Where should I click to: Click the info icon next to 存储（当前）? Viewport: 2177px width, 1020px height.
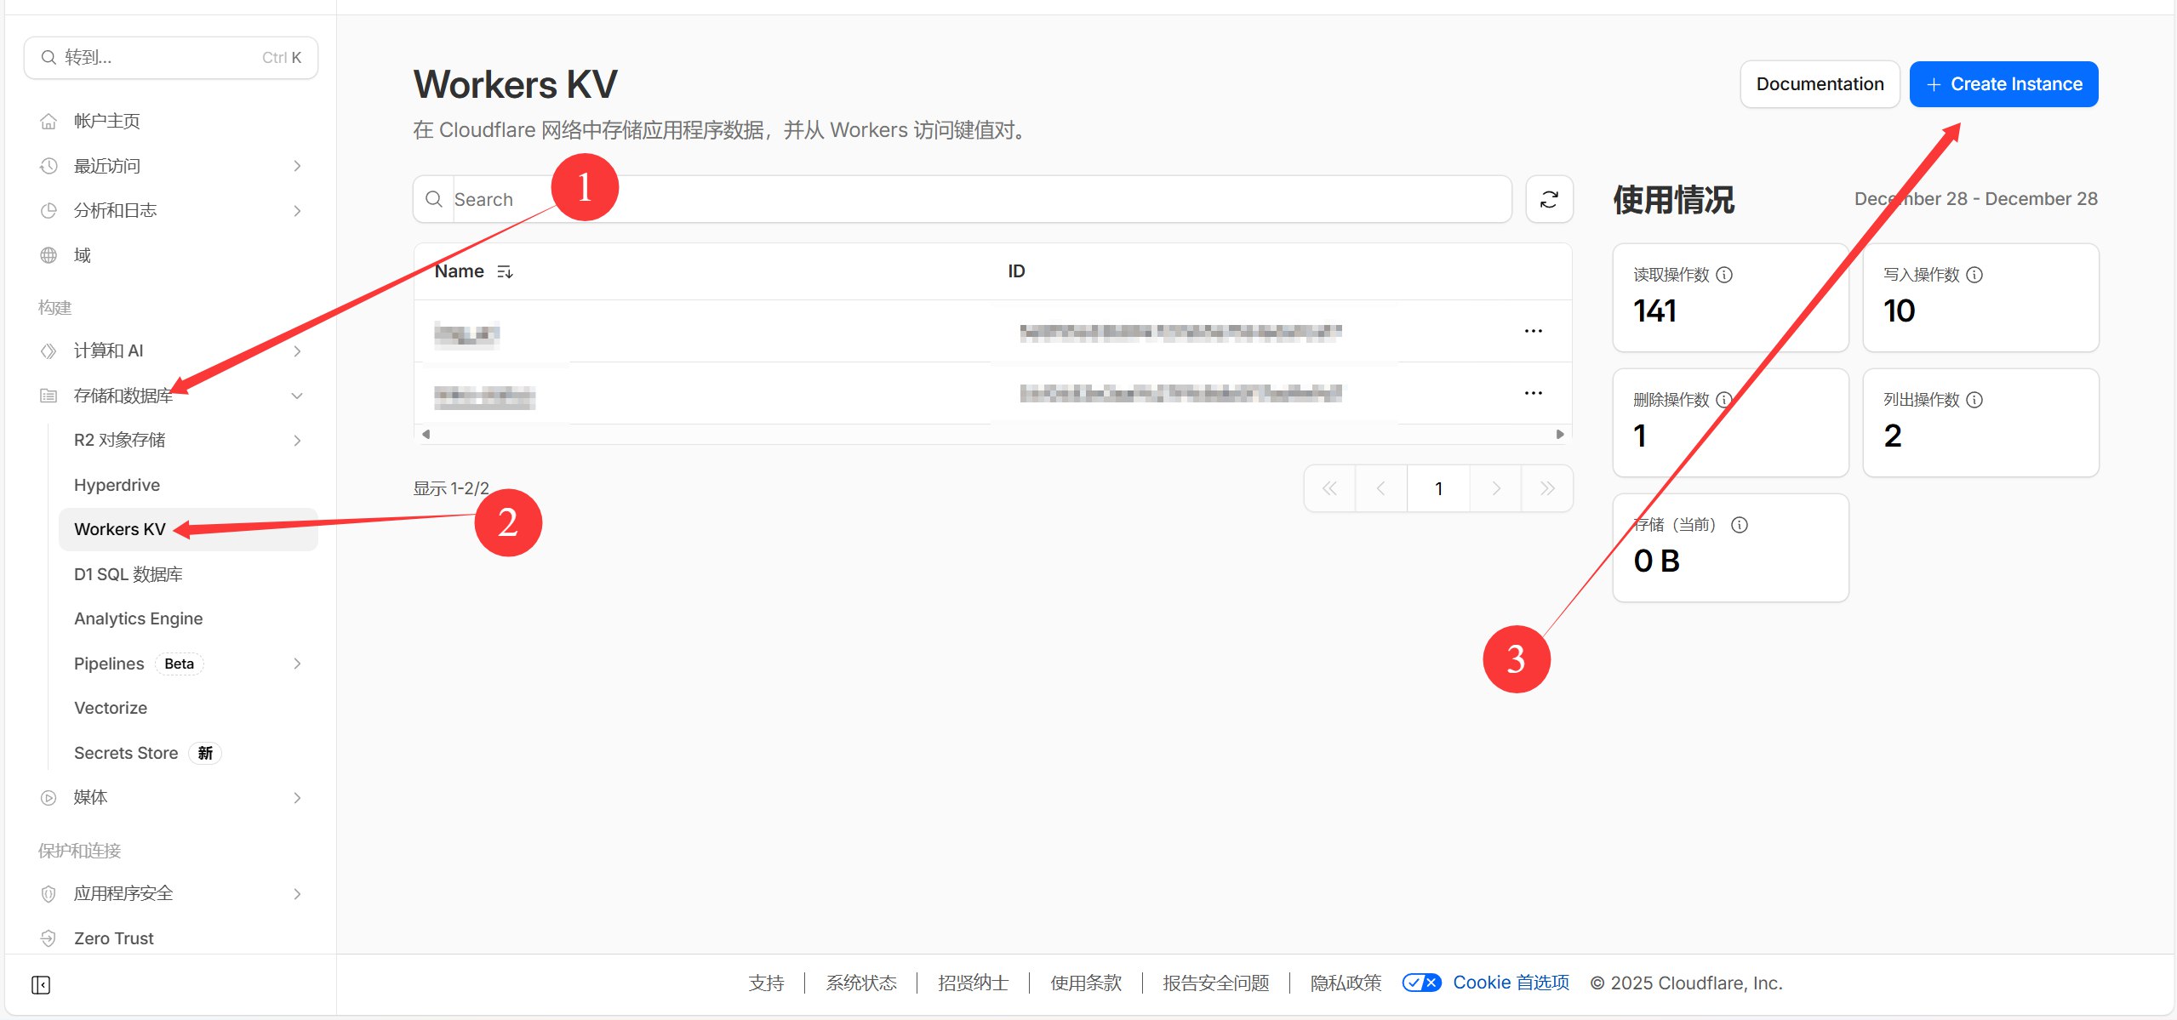point(1740,525)
